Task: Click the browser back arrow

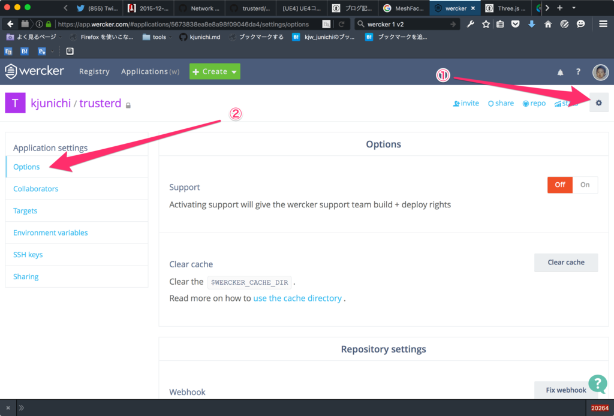Action: (10, 24)
